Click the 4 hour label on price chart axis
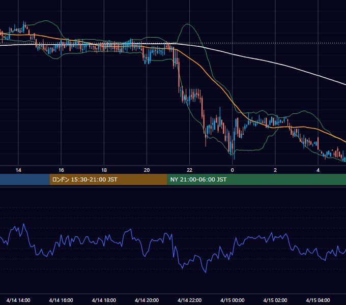Image resolution: width=346 pixels, height=305 pixels. tap(318, 170)
